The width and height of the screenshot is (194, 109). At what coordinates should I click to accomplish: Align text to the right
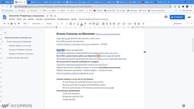click(110, 24)
